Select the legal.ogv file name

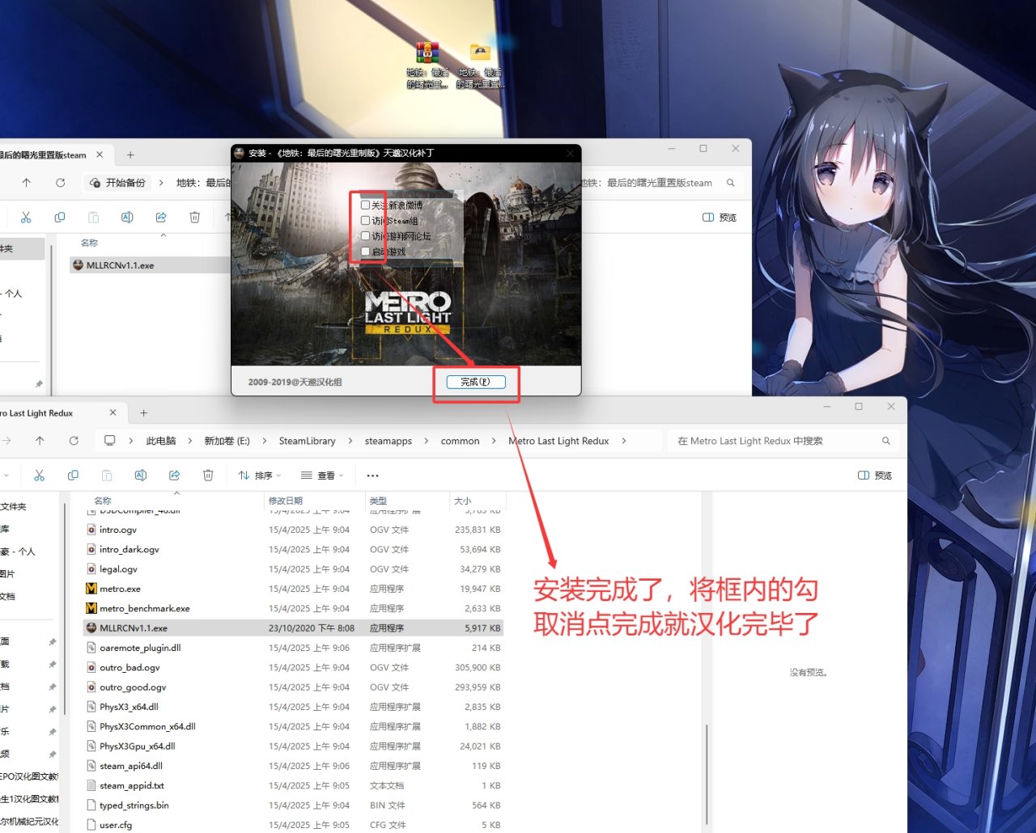point(118,569)
